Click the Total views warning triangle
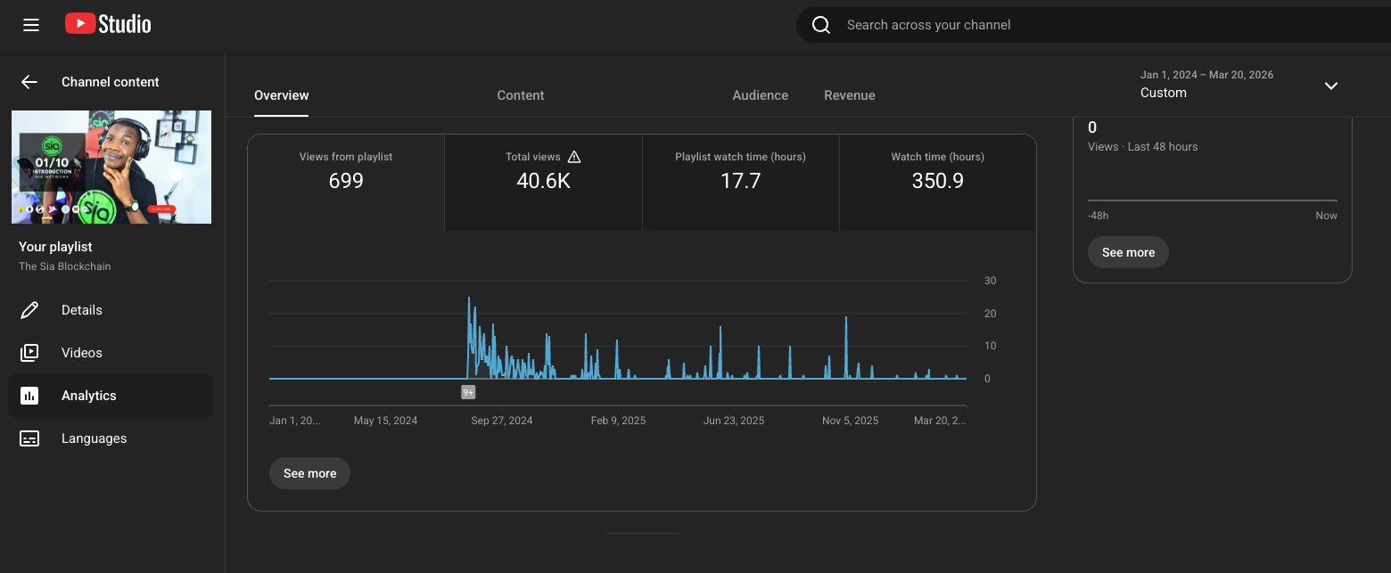 (x=574, y=157)
